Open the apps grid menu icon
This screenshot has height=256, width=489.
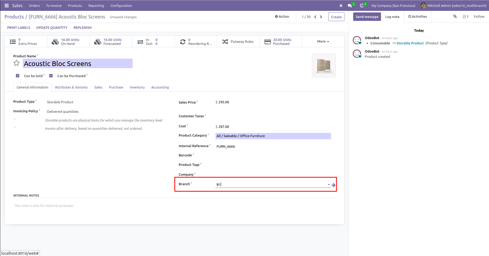7,6
